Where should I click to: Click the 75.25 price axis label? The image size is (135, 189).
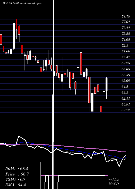tap(126, 33)
